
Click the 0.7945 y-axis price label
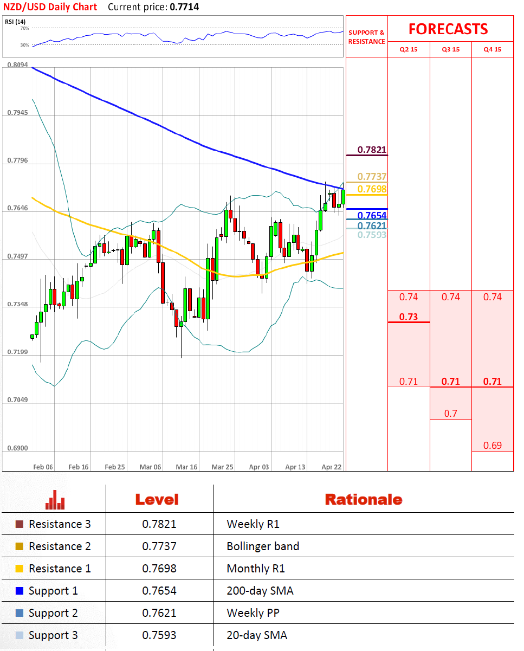(17, 113)
